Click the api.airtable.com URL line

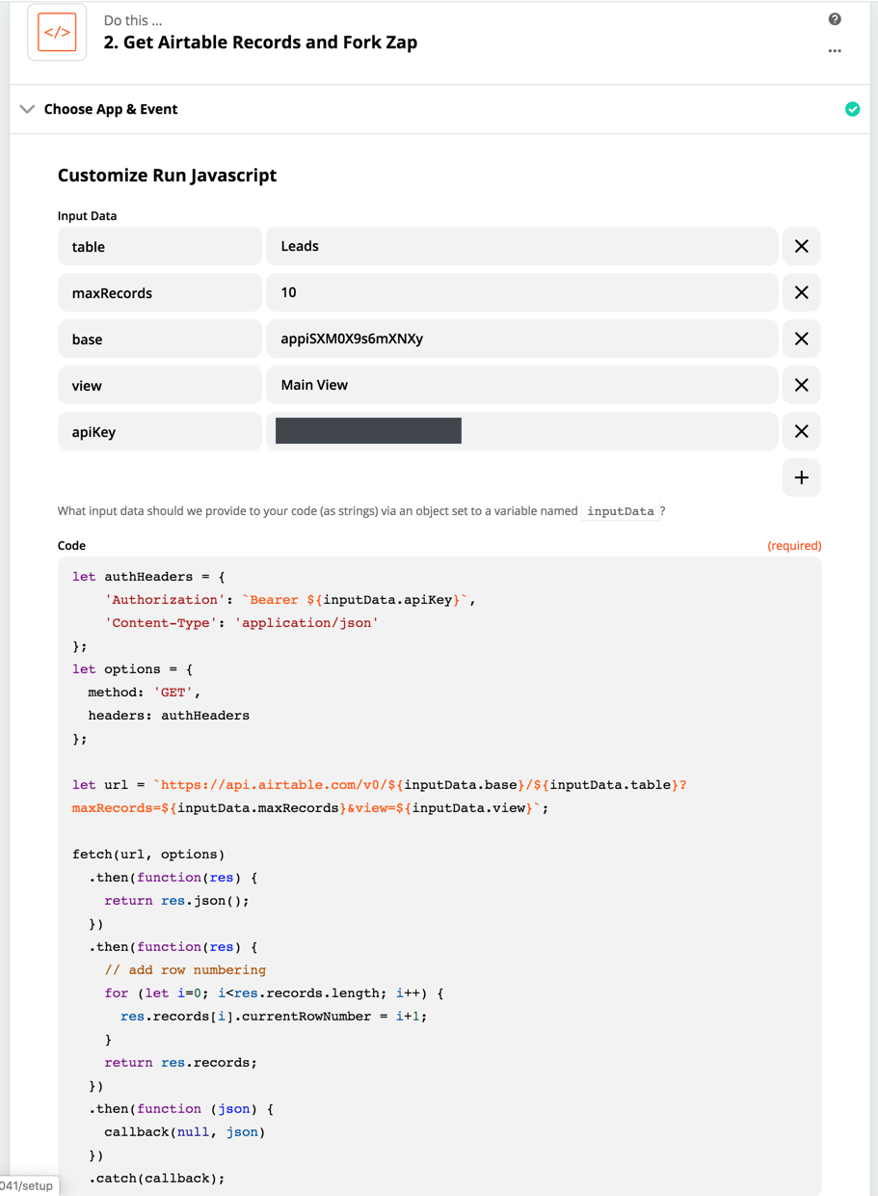[x=380, y=784]
